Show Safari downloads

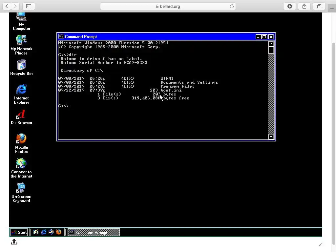point(290,6)
